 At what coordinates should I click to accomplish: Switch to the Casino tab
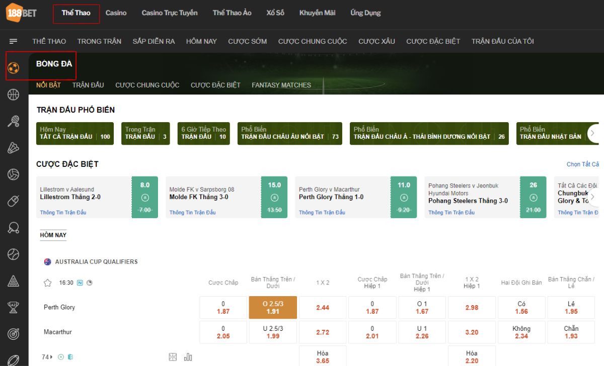click(116, 13)
